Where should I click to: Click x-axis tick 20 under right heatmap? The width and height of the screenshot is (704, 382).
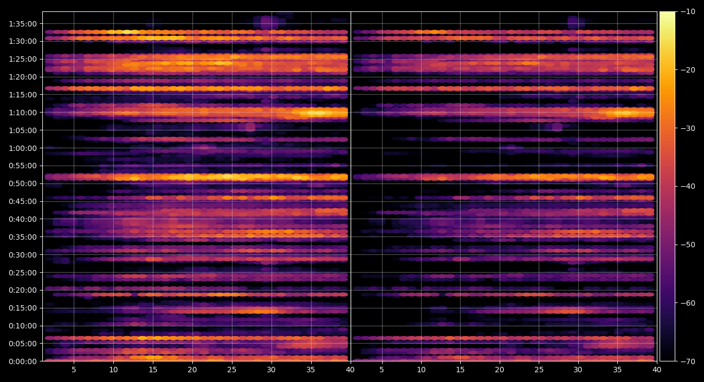[x=500, y=370]
